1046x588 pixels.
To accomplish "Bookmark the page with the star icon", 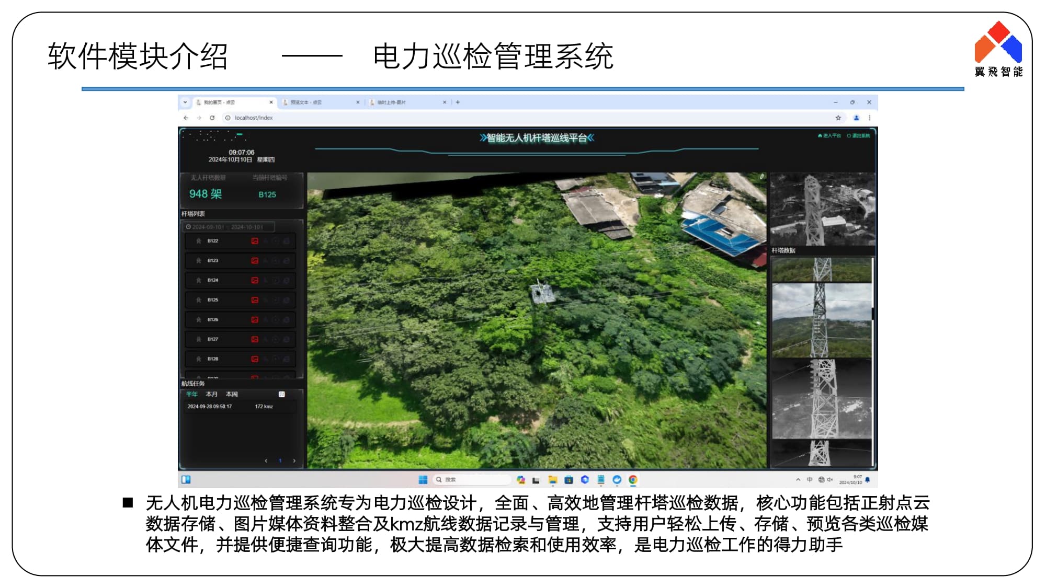I will click(838, 118).
